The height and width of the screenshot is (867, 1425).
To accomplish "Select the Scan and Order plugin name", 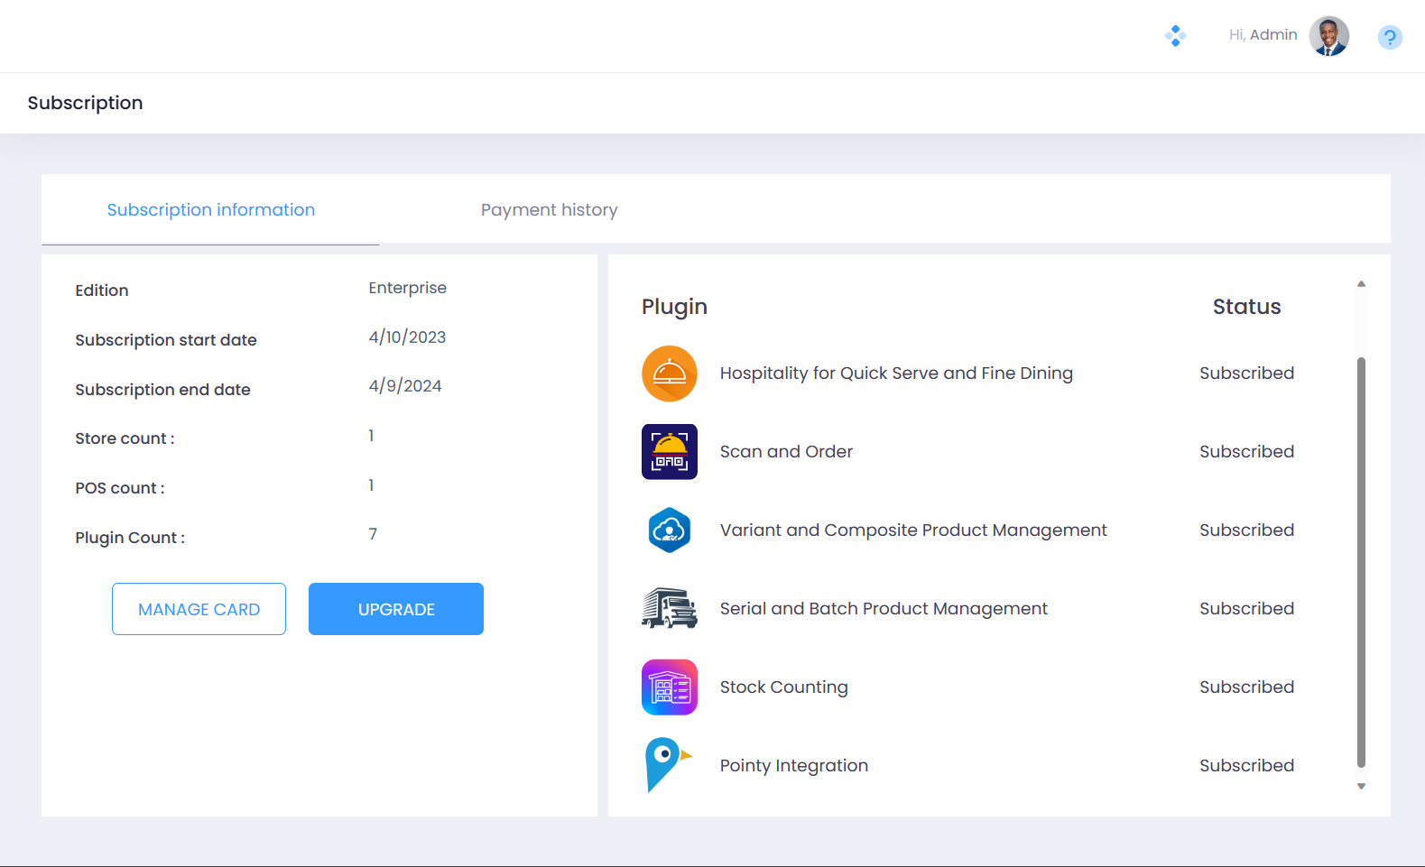I will pyautogui.click(x=785, y=452).
